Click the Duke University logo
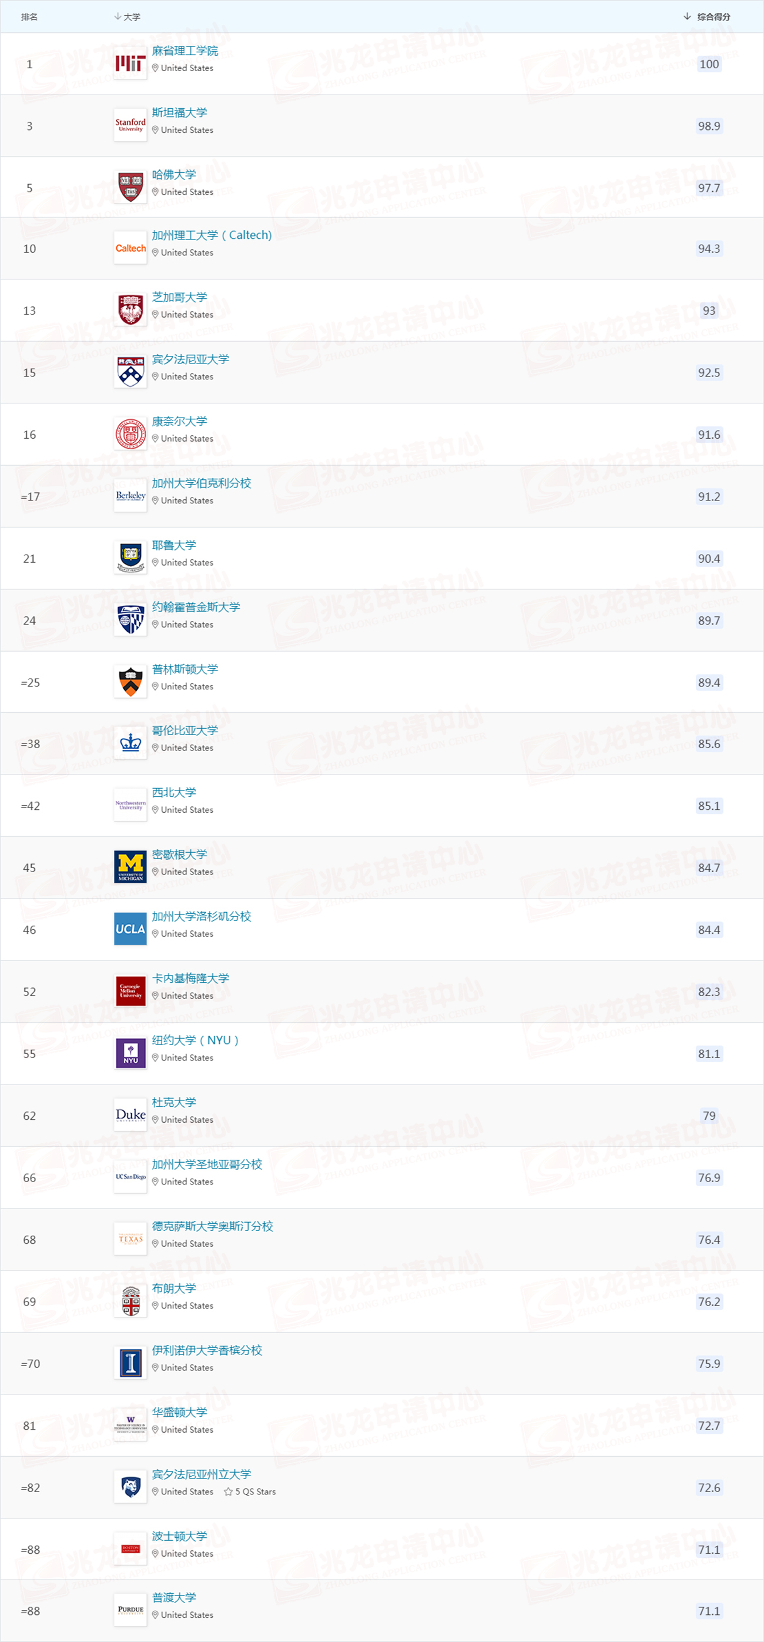 (x=130, y=1115)
